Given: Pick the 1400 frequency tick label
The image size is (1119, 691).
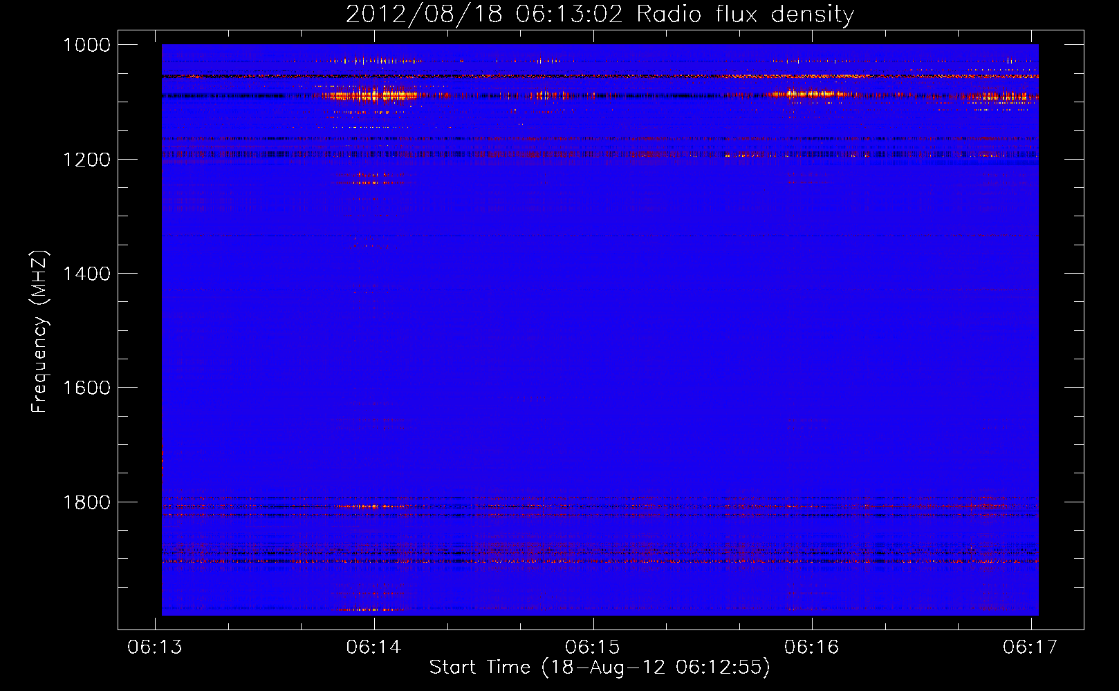Looking at the screenshot, I should coord(86,274).
